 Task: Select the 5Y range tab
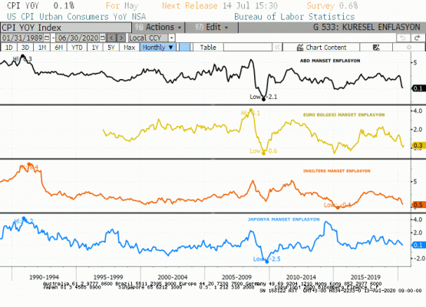tap(111, 48)
